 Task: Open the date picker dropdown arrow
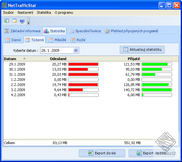(76, 50)
